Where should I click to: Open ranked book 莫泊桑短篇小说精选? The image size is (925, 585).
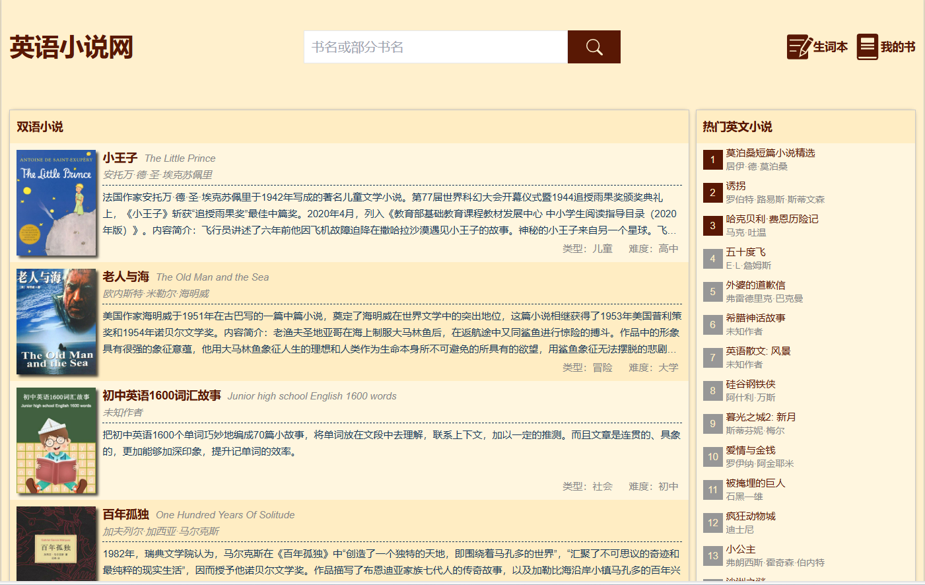coord(771,153)
